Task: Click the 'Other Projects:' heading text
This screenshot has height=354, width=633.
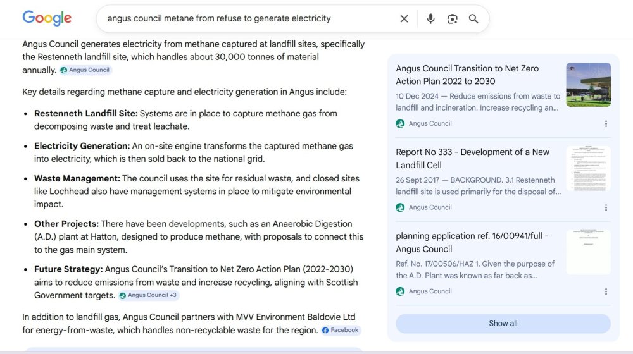Action: 66,224
